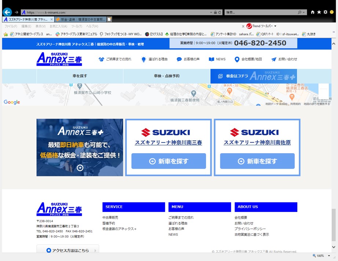Click the 横須賀市立山崎小学校 map marker
Screen dimensions: 338x261
tap(80, 86)
